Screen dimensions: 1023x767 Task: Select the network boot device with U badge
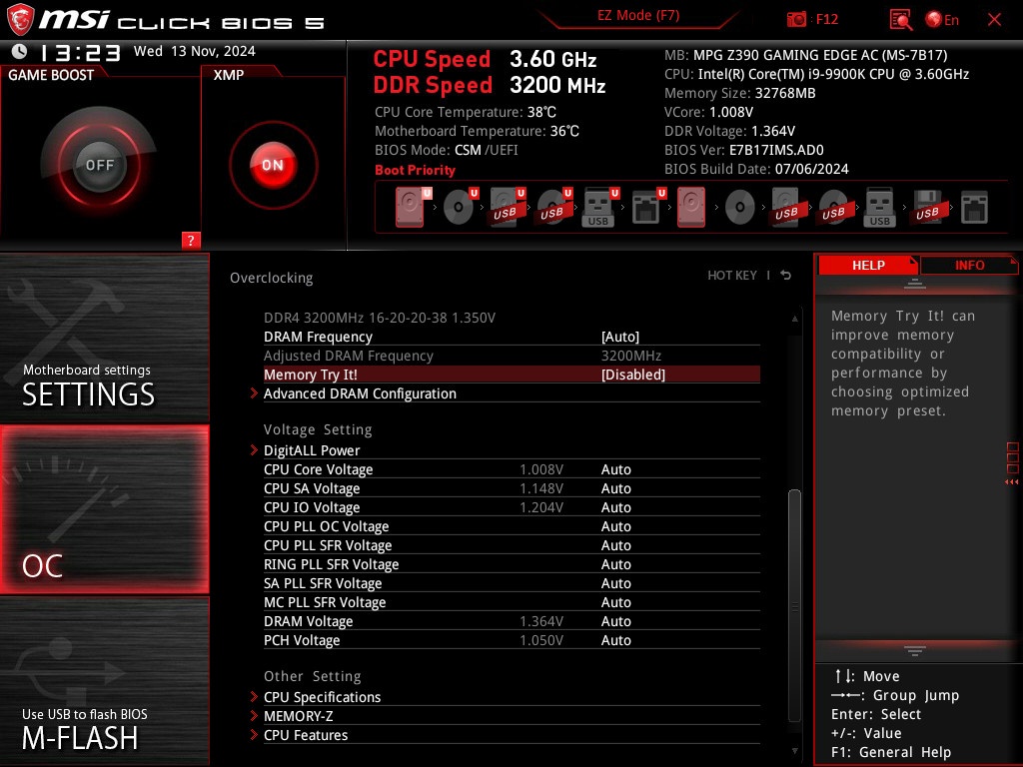pyautogui.click(x=647, y=207)
